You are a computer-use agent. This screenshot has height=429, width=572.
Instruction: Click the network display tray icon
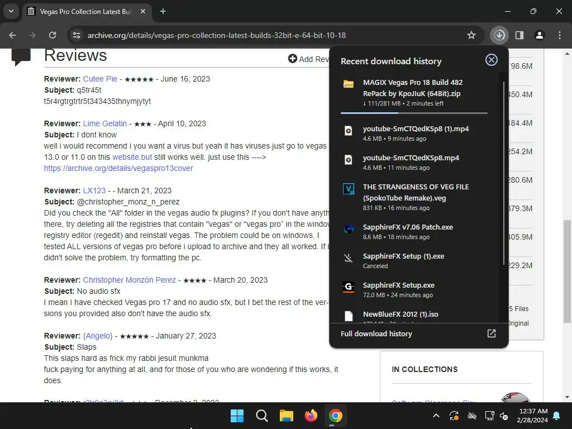point(489,416)
